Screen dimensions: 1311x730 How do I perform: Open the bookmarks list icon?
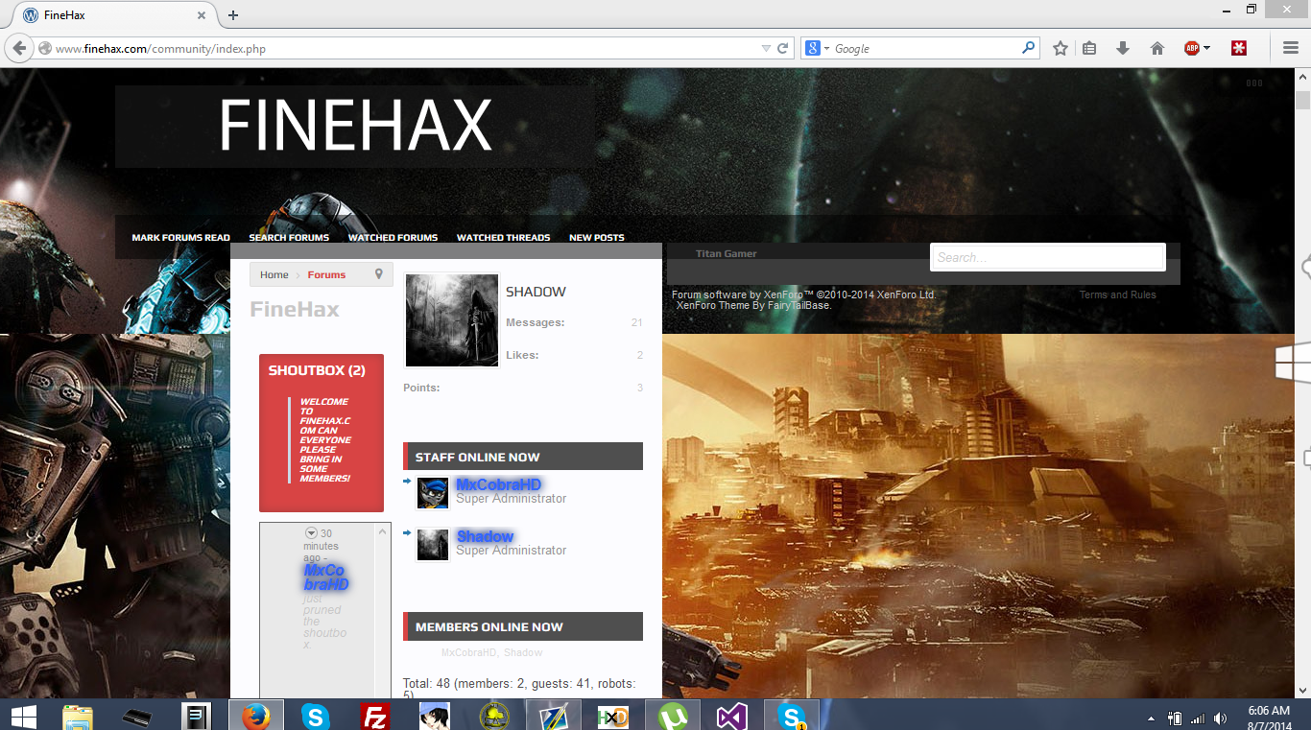1089,48
